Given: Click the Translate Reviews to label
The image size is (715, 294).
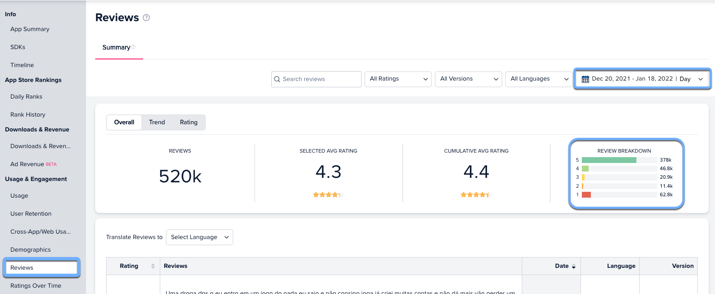Looking at the screenshot, I should (134, 237).
